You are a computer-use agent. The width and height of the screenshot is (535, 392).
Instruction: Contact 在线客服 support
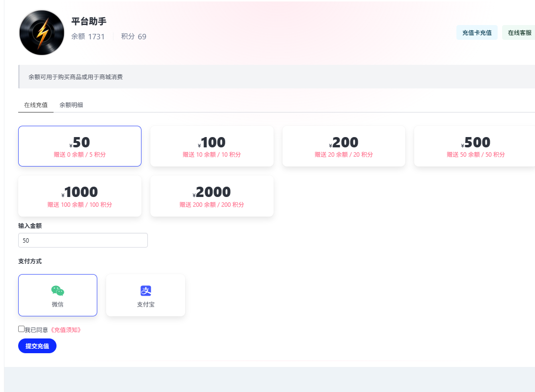(x=519, y=33)
